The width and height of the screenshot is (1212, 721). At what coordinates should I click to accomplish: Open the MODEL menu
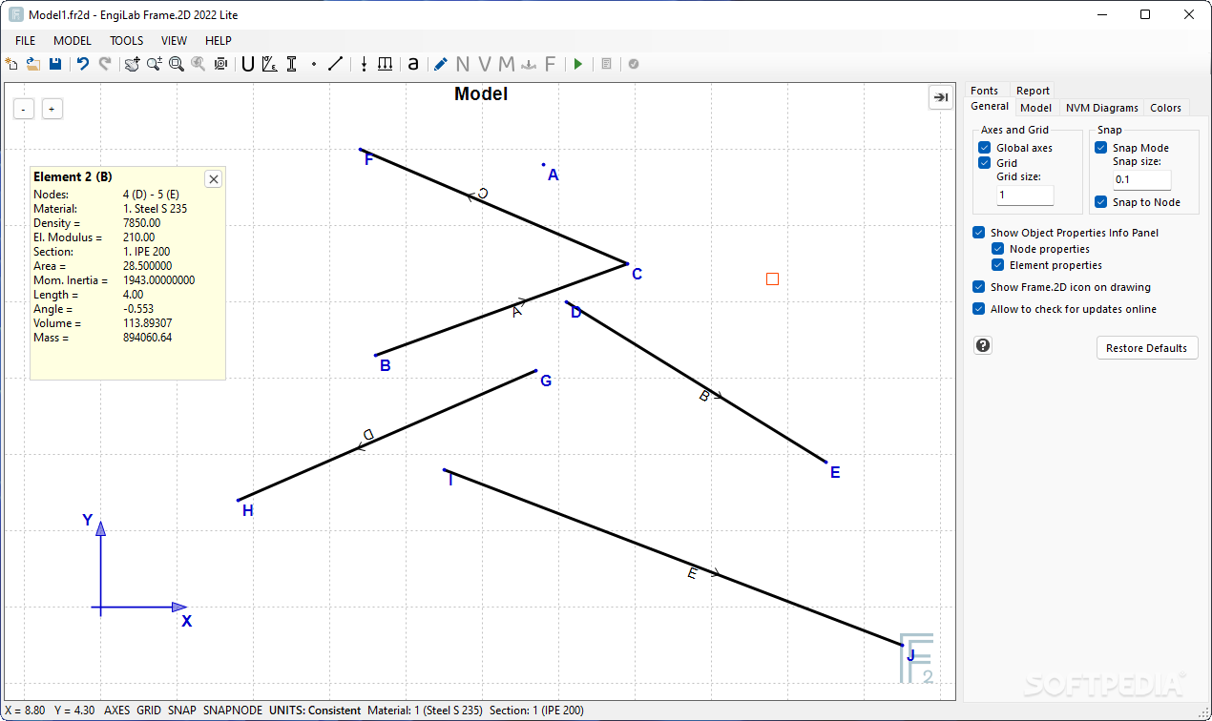pos(73,41)
